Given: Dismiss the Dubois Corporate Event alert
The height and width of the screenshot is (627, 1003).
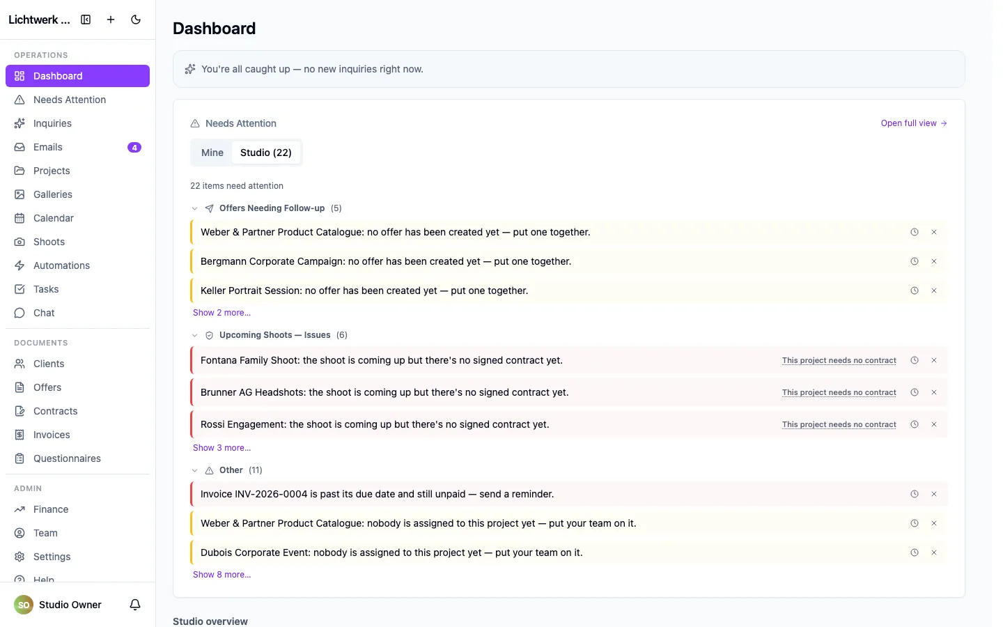Looking at the screenshot, I should pos(934,552).
